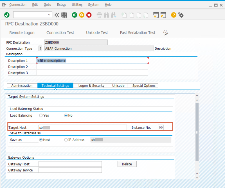Choose Host as the Save as option

[41, 139]
